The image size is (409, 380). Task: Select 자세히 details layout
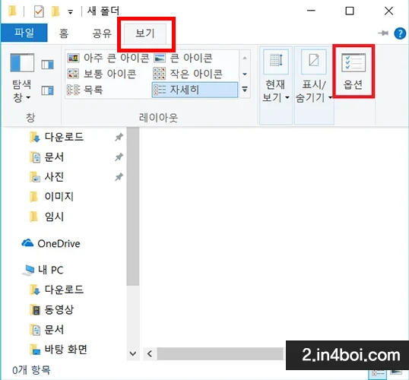195,90
